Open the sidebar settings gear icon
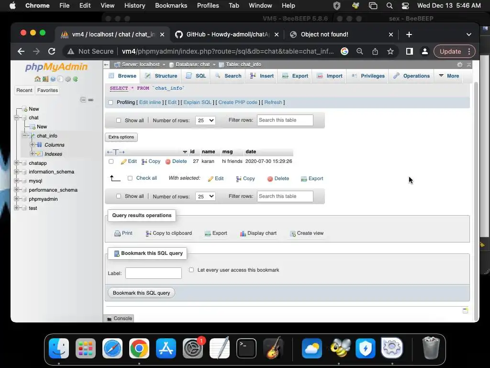This screenshot has height=368, width=490. 68,79
